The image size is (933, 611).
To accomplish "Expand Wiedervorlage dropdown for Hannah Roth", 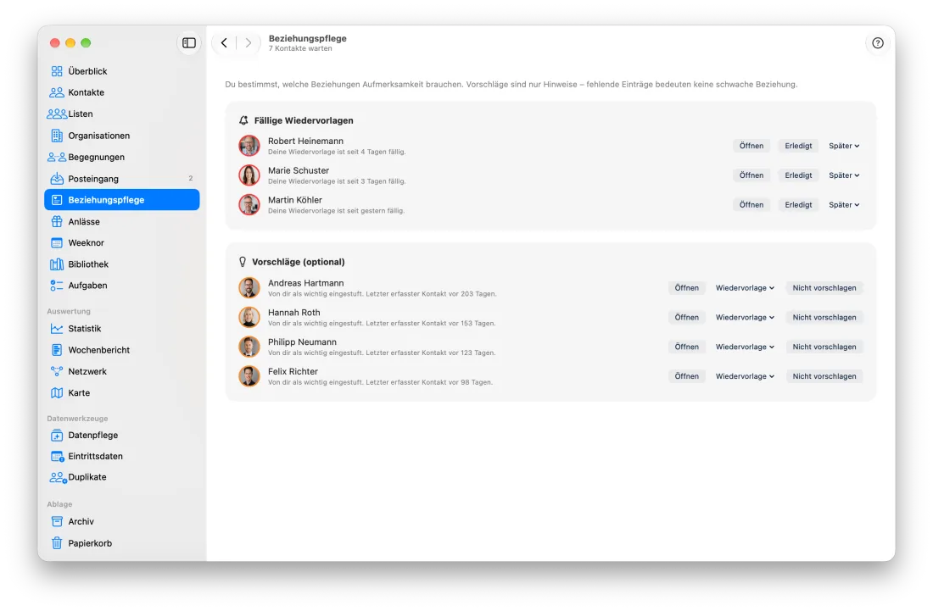I will (745, 318).
